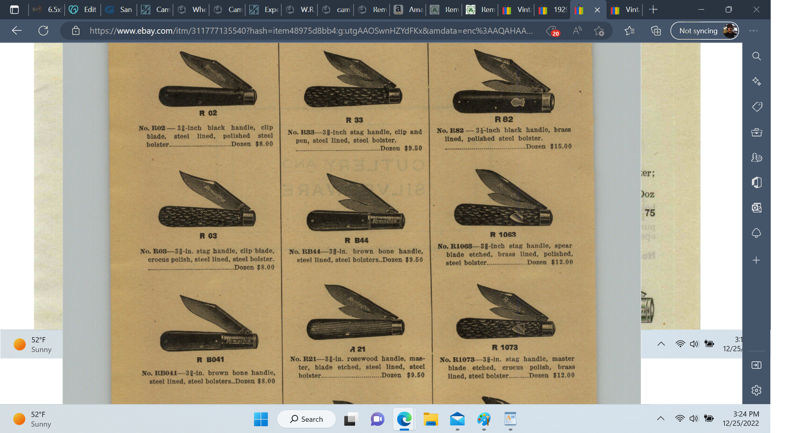Switch to the 6.5x tab
The image size is (792, 433).
coord(47,10)
